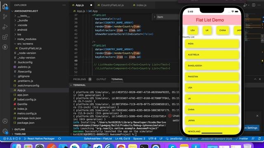
Task: Open editor more actions ellipsis
Action: 259,5
